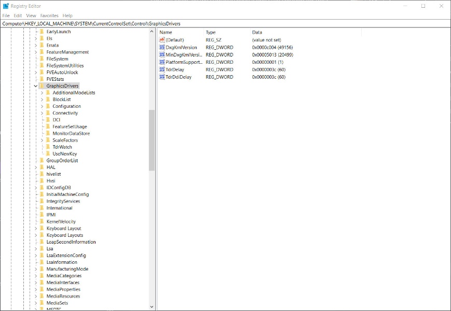Expand the Configuration subkey
This screenshot has height=311, width=451.
(x=42, y=106)
